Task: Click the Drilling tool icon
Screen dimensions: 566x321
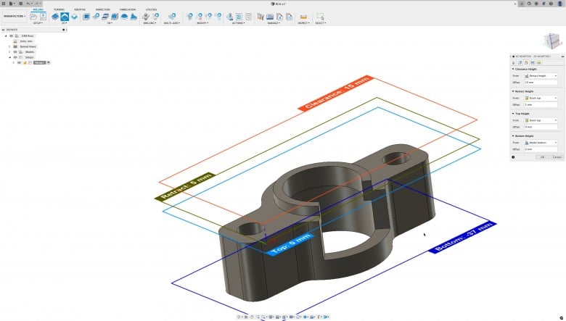Action: point(147,16)
